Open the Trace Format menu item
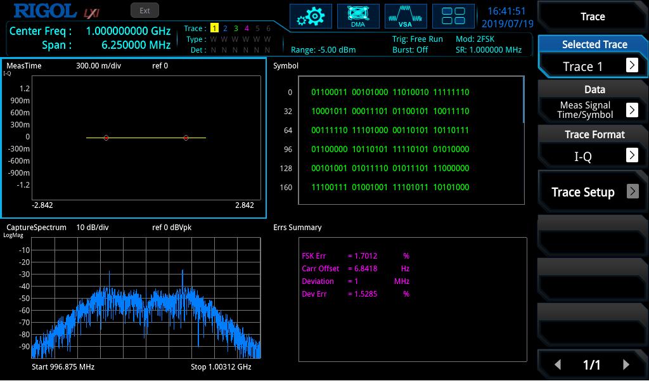649x381 pixels. 593,146
